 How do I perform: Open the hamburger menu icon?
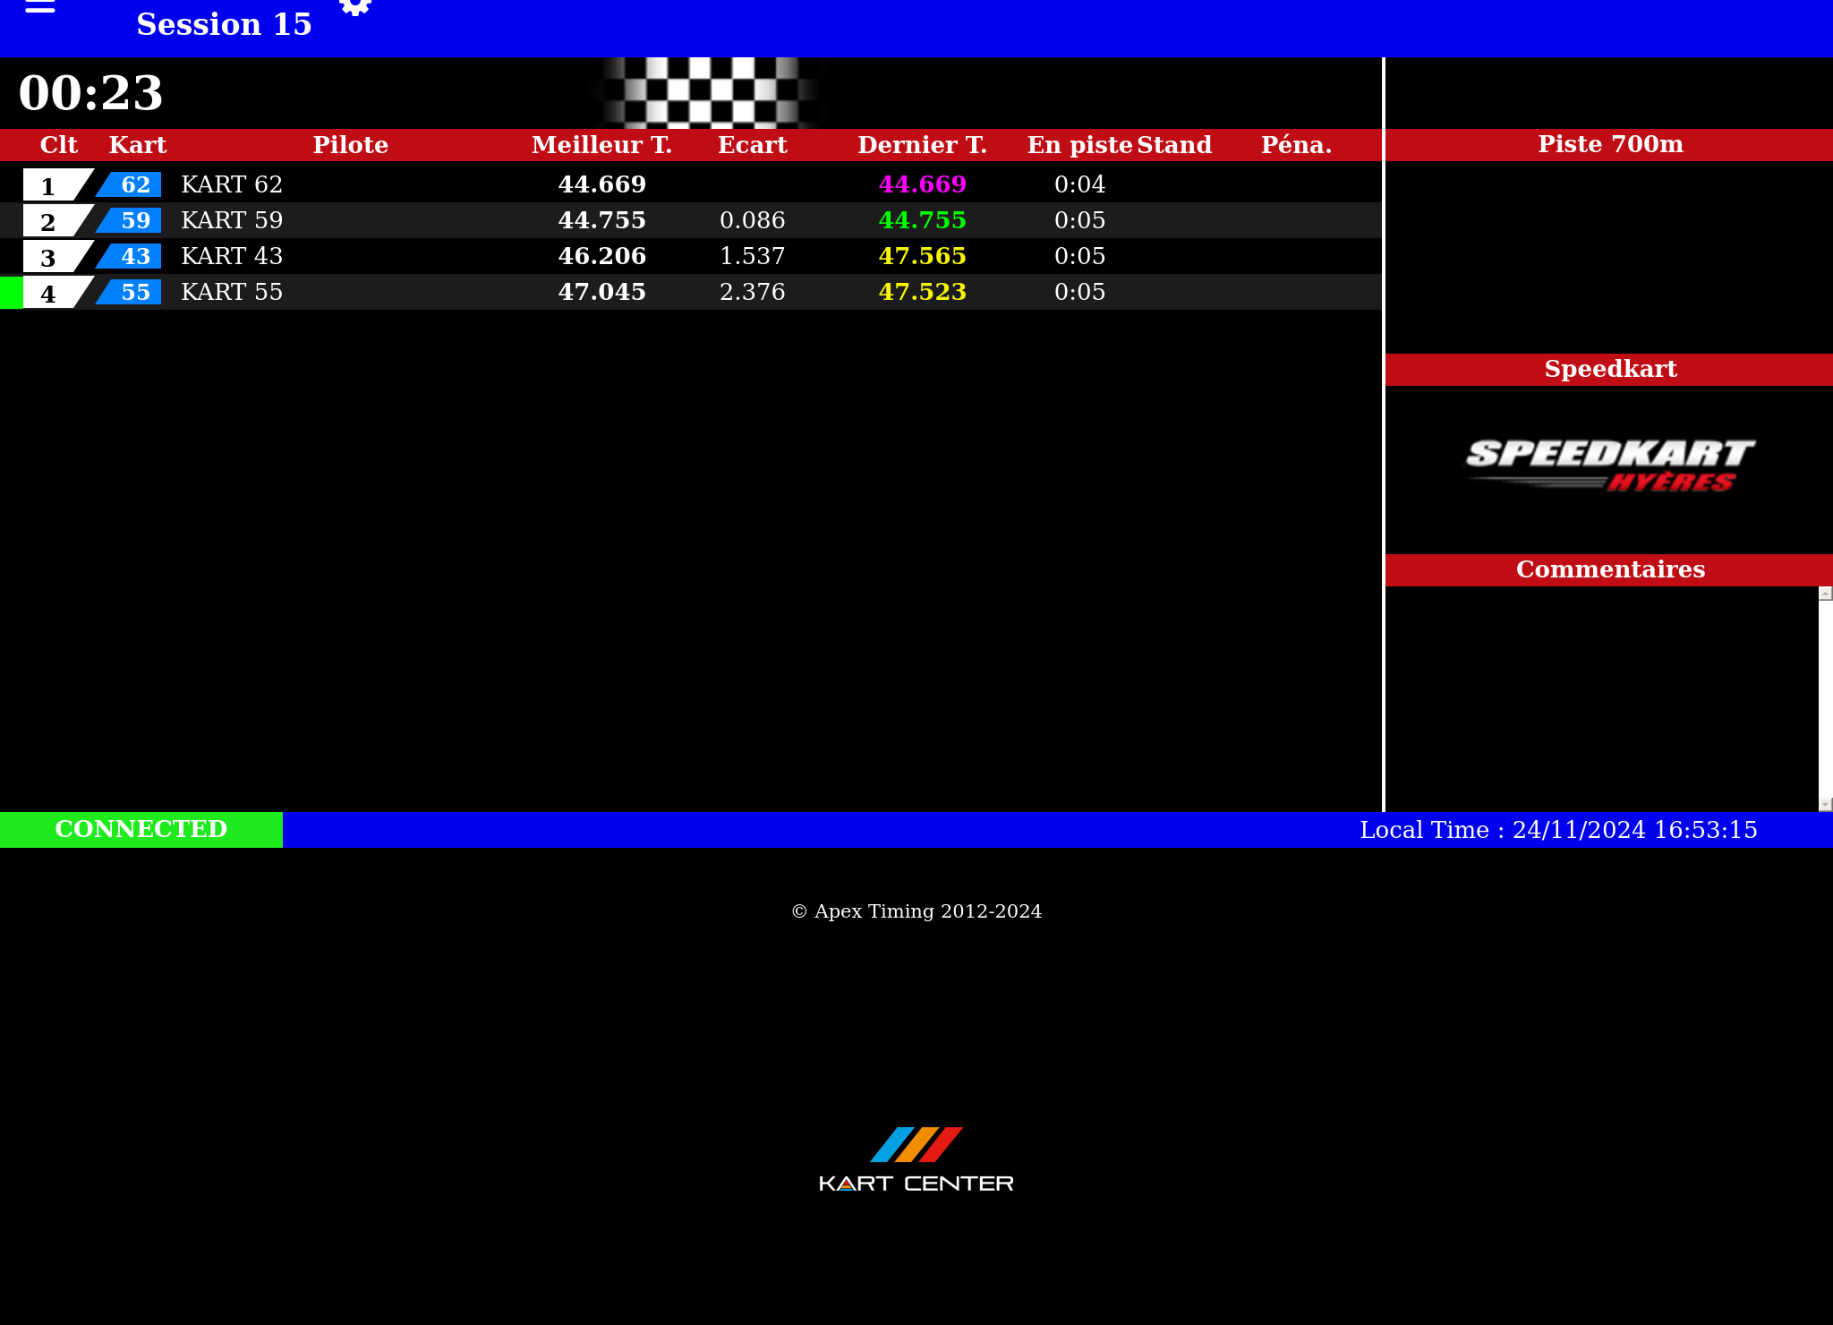39,7
